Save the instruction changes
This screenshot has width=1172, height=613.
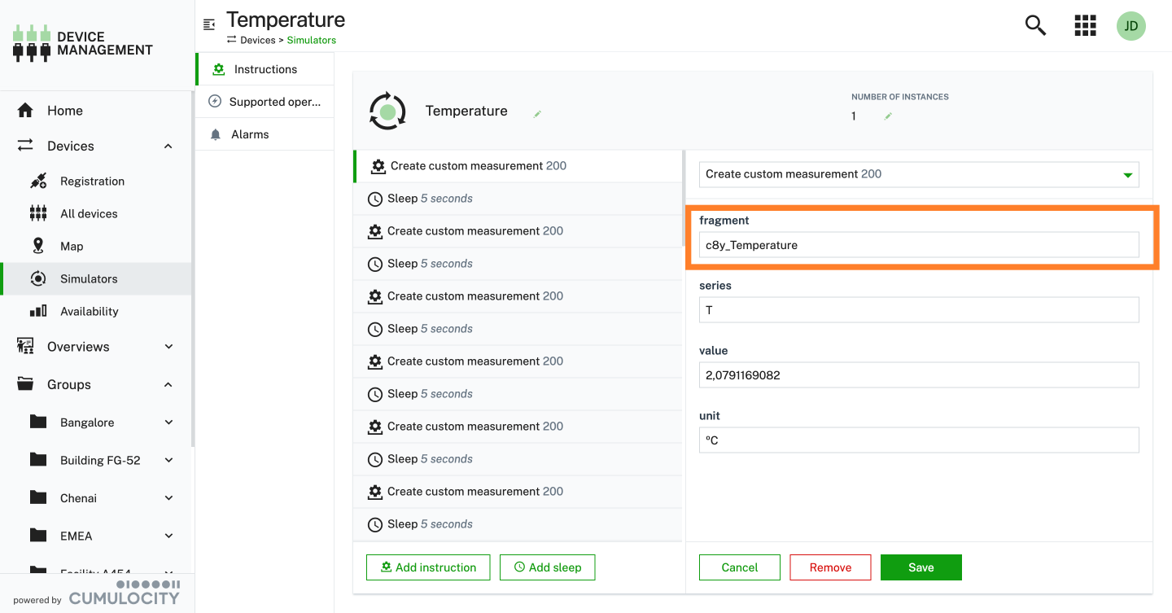[x=921, y=567]
